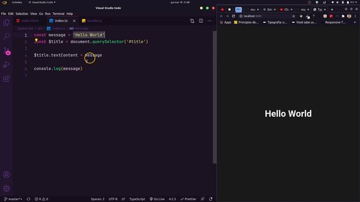Open the Accounts menu in activity bar
Viewport: 360px width, 202px height.
(x=6, y=175)
